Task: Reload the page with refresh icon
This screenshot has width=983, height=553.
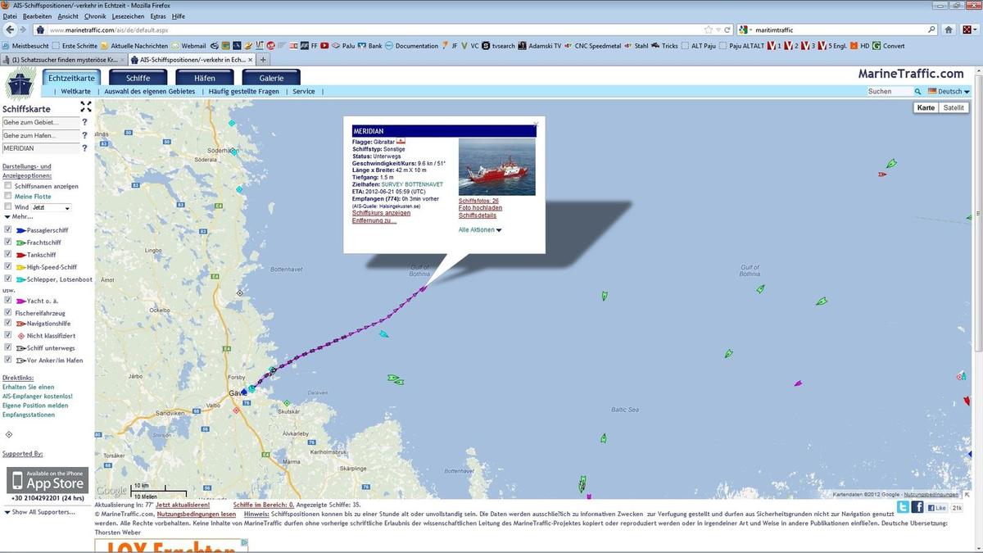Action: click(727, 29)
